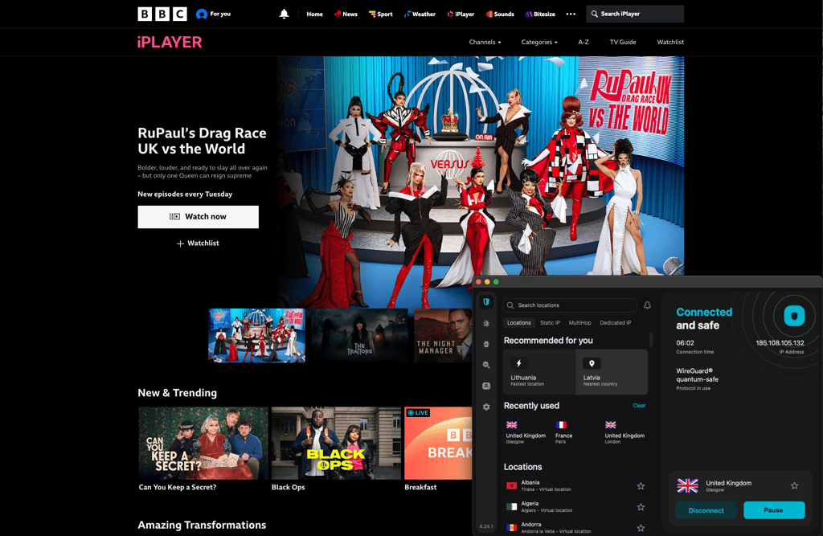Open the TV Guide link

click(623, 42)
